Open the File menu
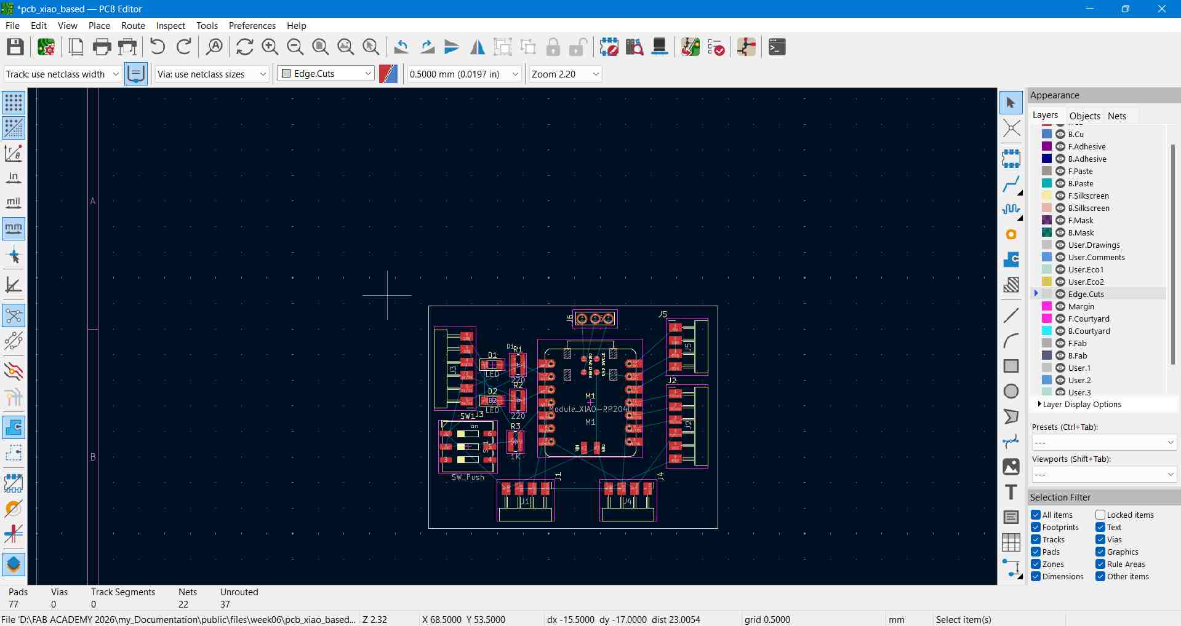The width and height of the screenshot is (1181, 626). tap(12, 25)
